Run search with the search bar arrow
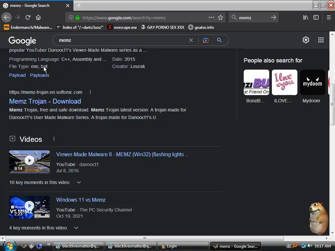The height and width of the screenshot is (251, 335). (273, 18)
